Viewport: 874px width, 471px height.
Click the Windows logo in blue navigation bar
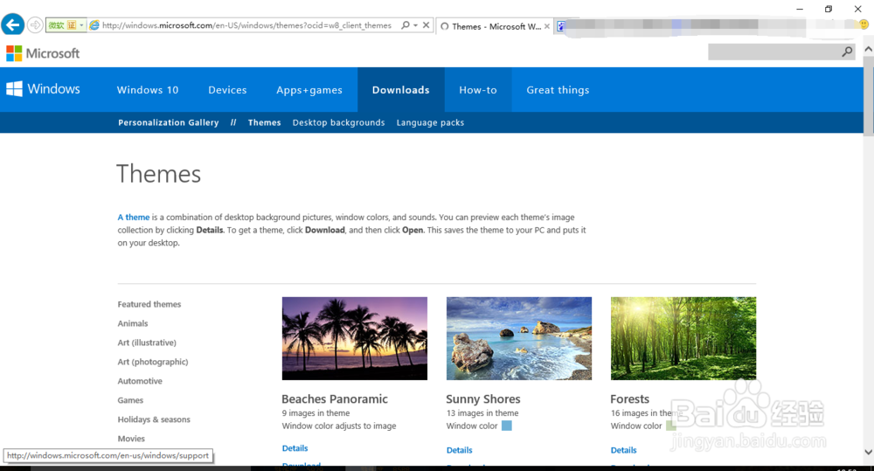pos(43,89)
